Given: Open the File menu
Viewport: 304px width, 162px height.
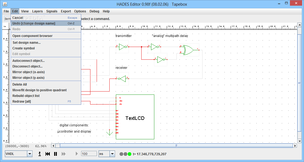Looking at the screenshot, I should coord(6,11).
